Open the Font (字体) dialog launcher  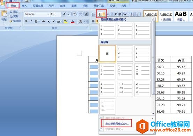(88, 28)
